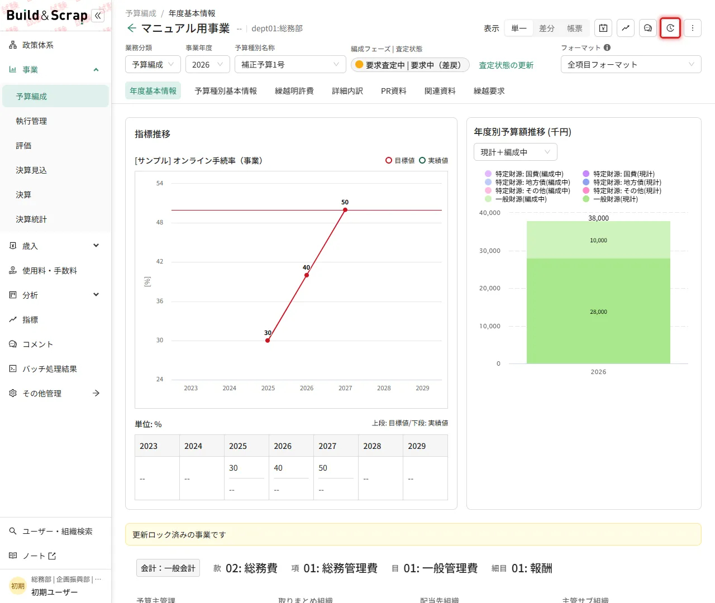Viewport: 715px width, 603px height.
Task: Click the コメント speech bubble icon
Action: [x=13, y=344]
